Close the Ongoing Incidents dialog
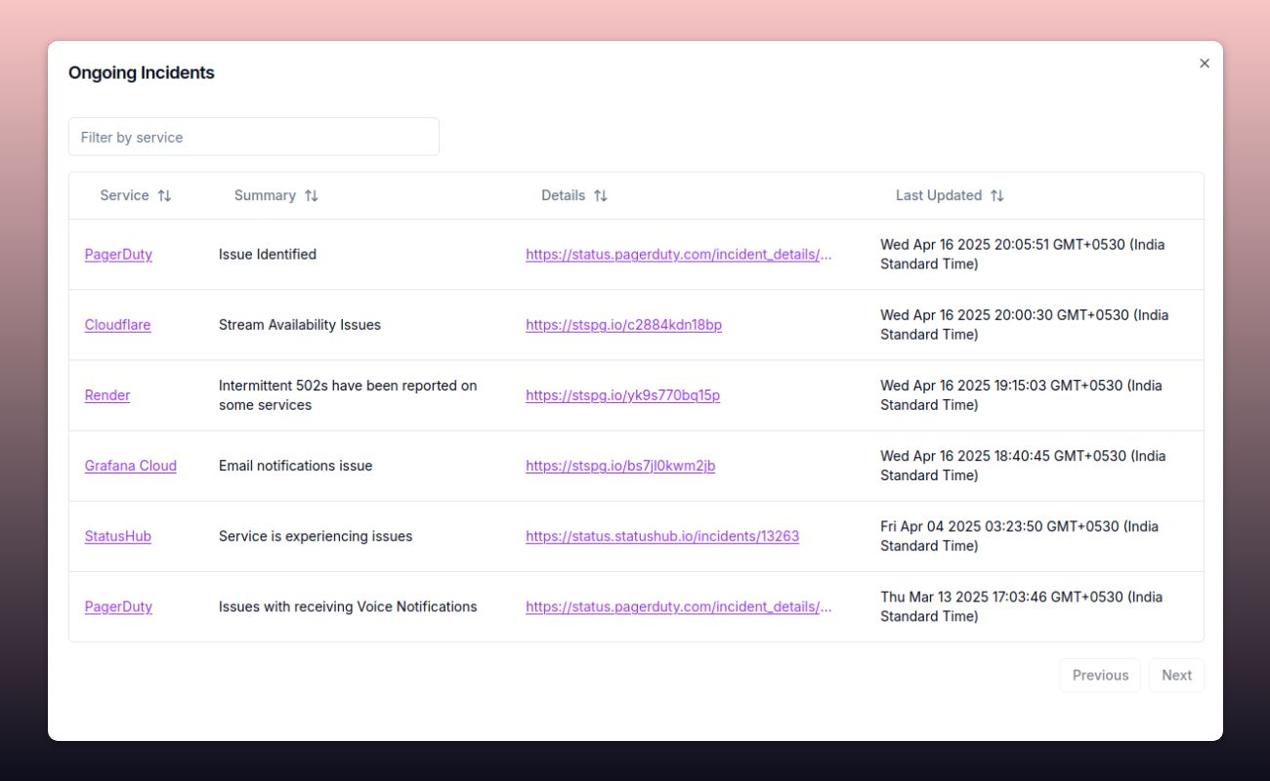Screen dimensions: 1270x781 [x=1204, y=63]
